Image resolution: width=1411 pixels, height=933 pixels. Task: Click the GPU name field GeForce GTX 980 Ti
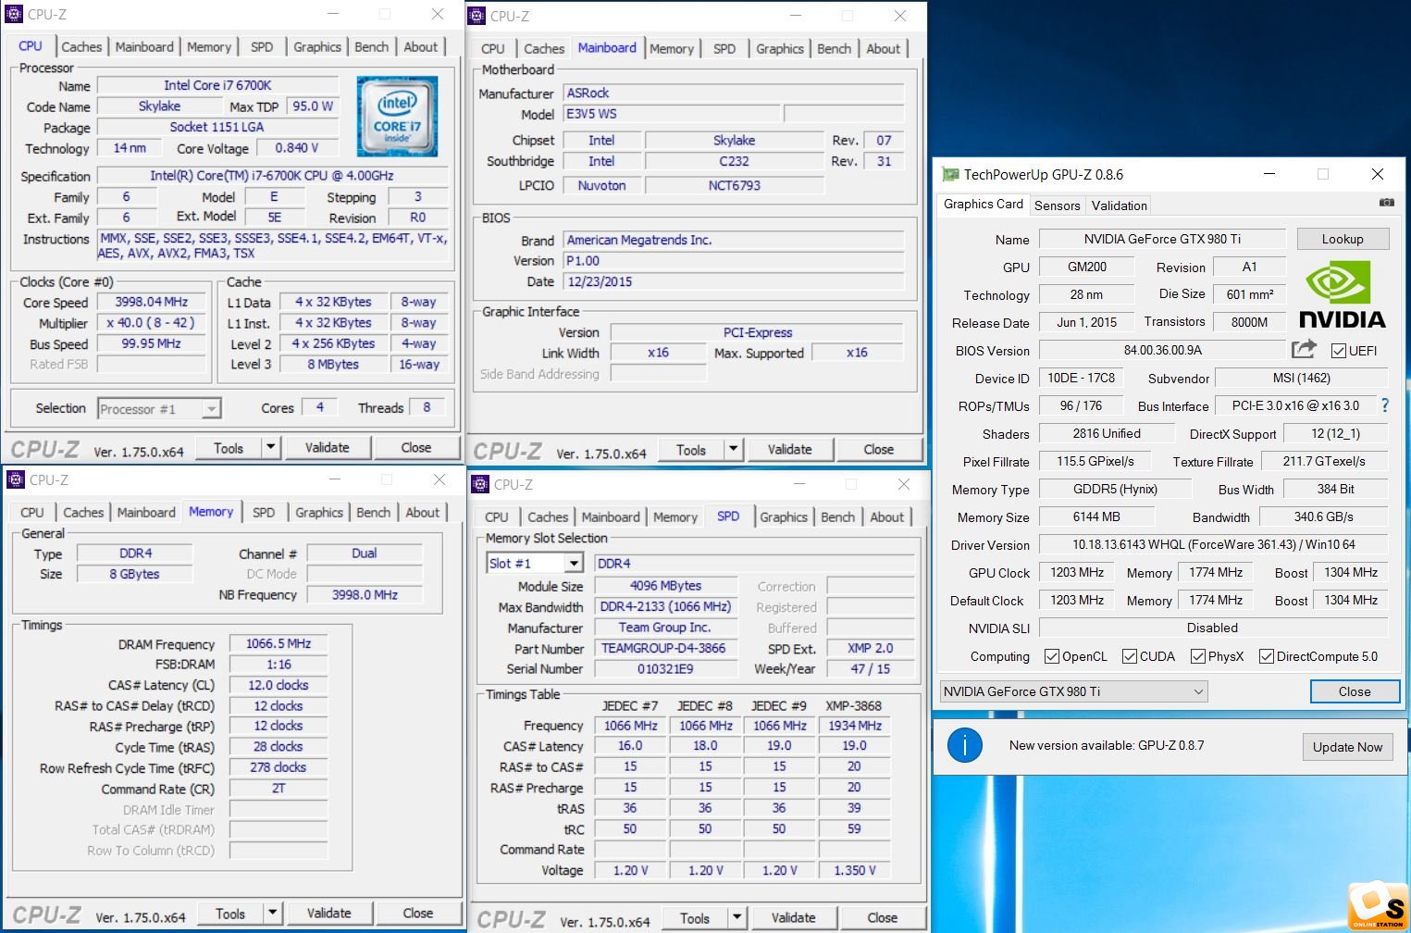click(1162, 239)
